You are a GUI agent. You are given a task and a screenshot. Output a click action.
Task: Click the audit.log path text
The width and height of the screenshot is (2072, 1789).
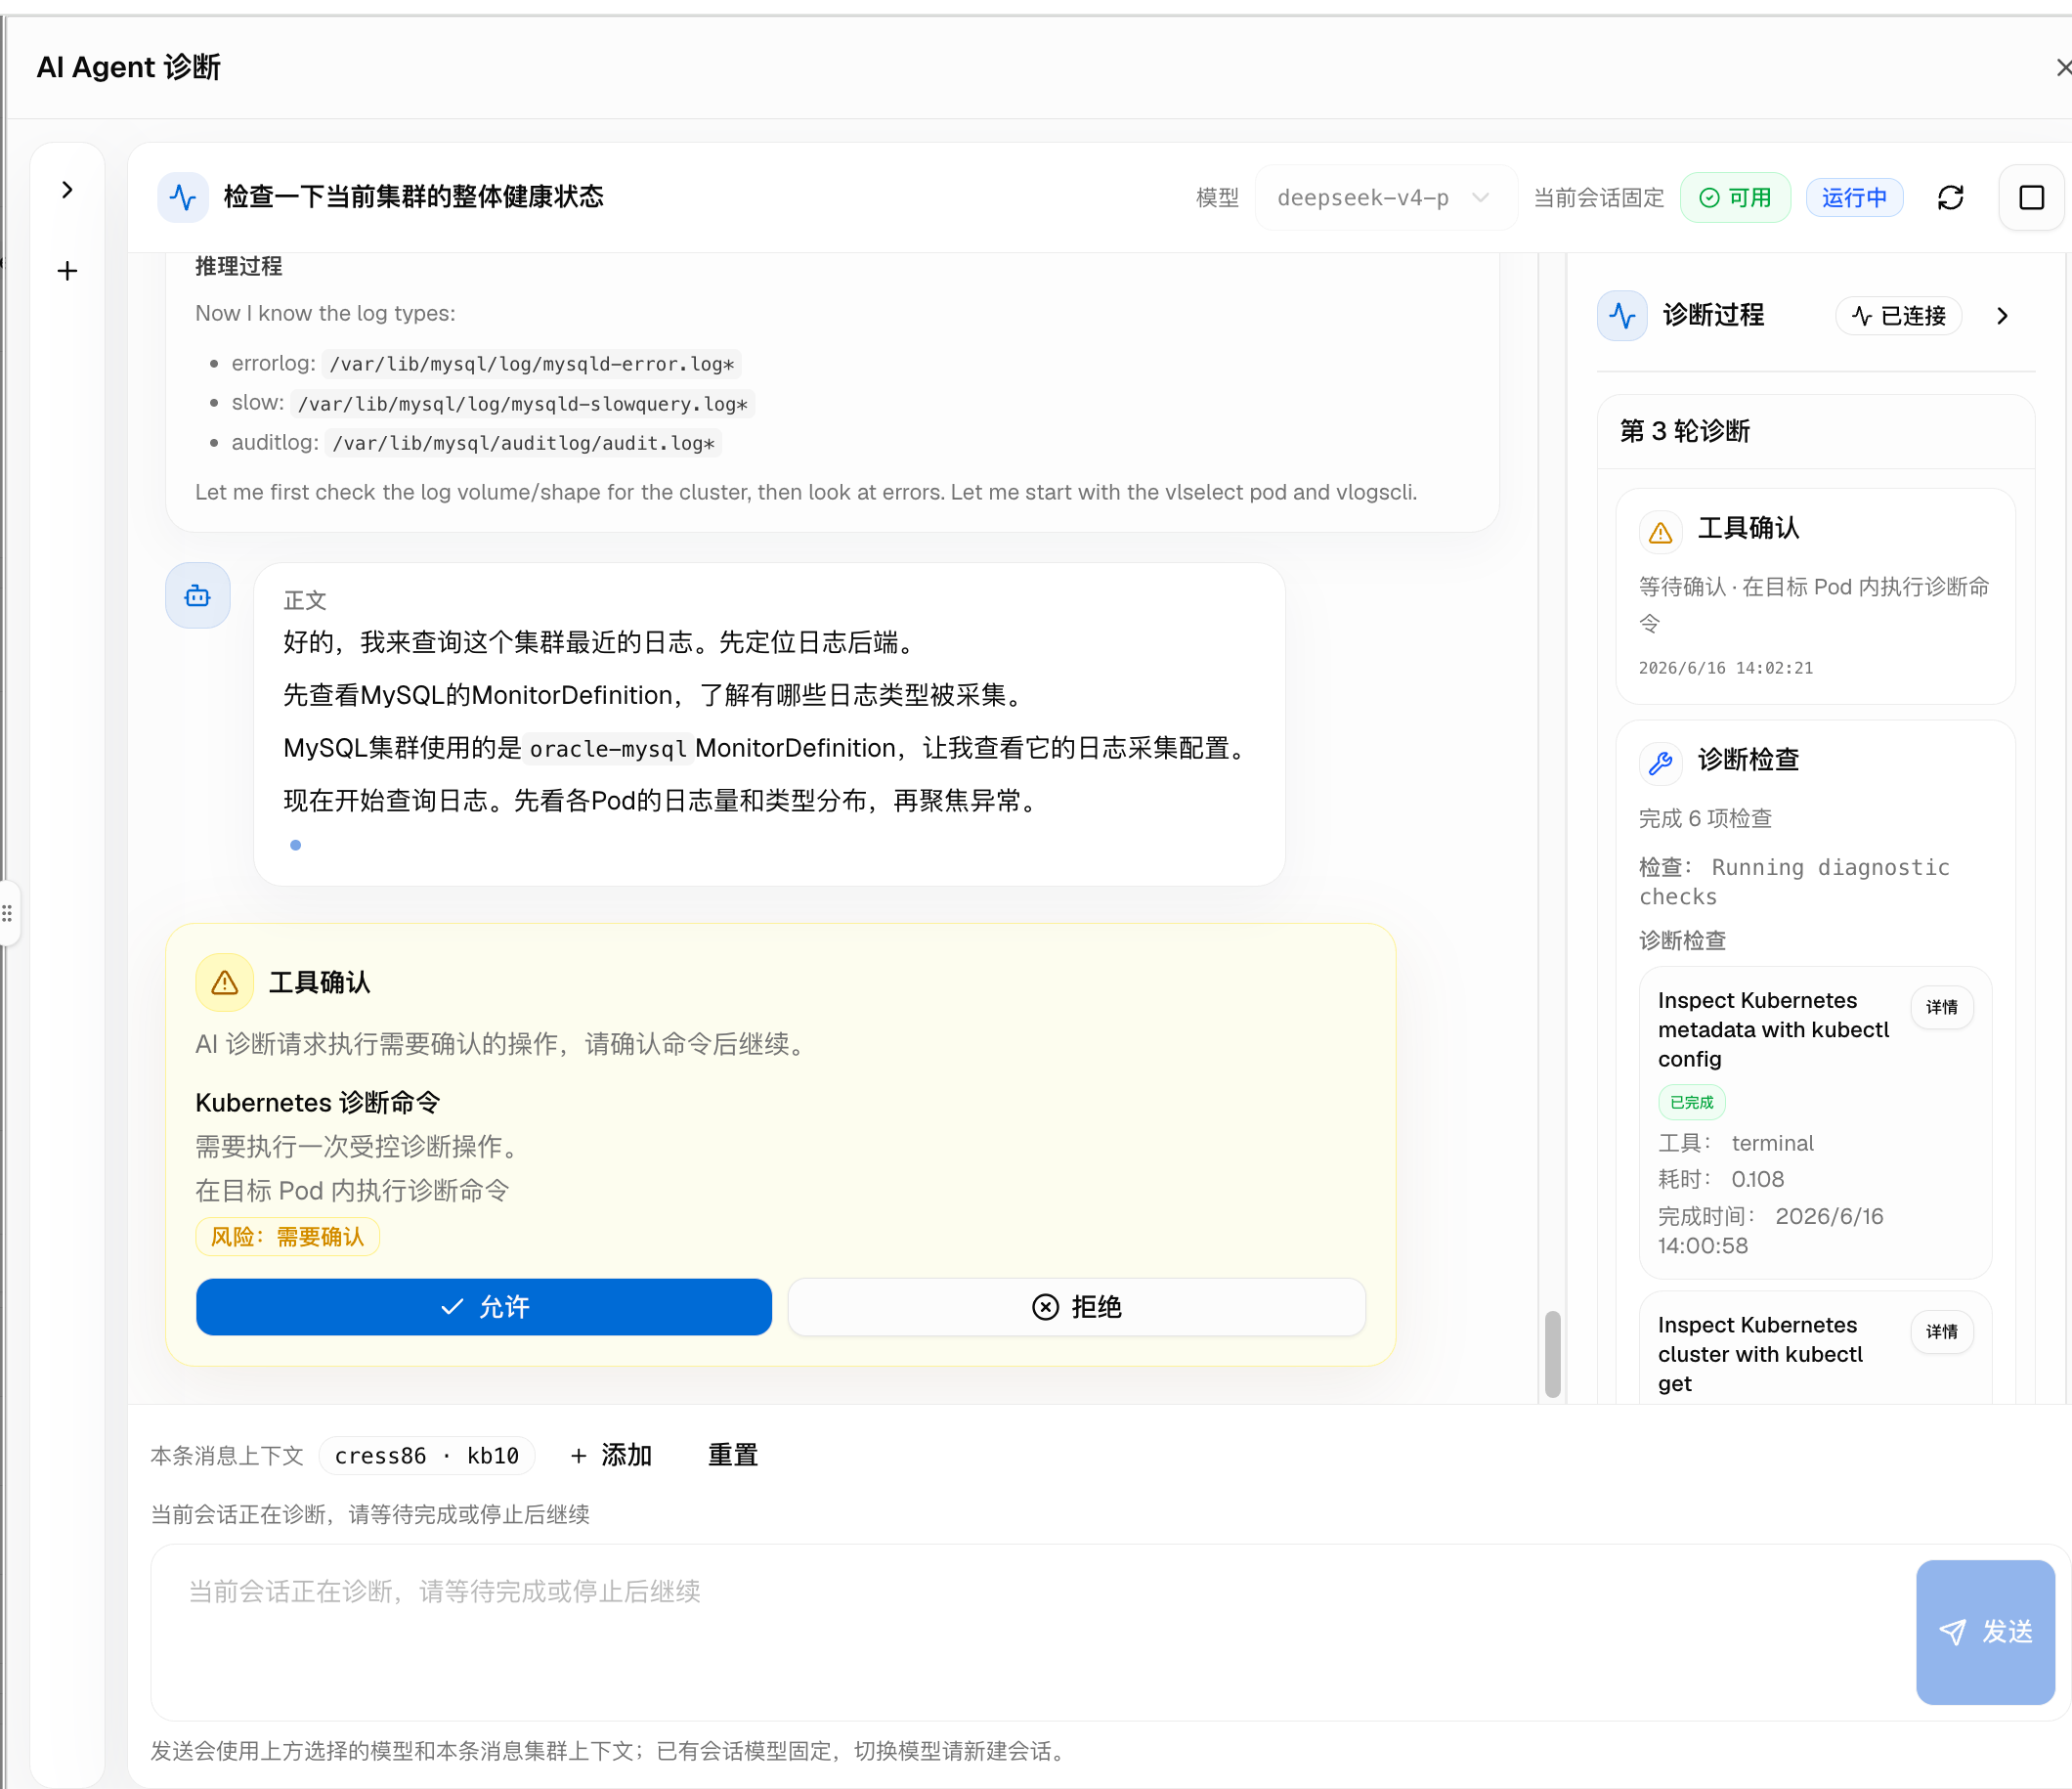click(x=523, y=443)
